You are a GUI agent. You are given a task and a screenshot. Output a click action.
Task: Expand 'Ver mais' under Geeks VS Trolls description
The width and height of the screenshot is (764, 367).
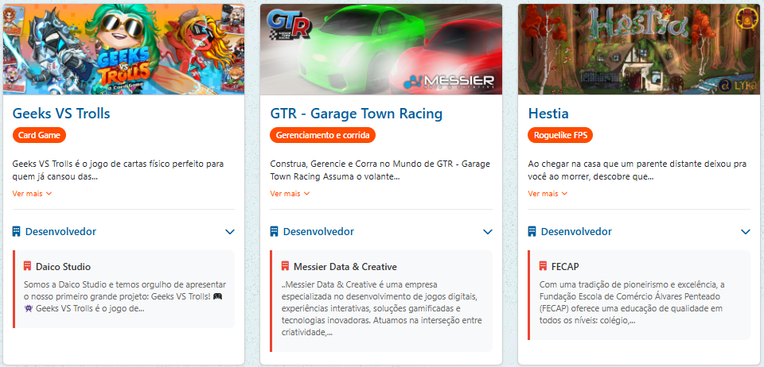pos(32,193)
